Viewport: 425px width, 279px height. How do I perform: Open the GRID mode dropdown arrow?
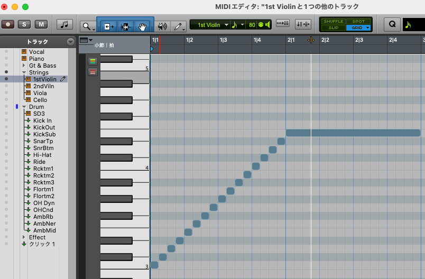(x=368, y=27)
